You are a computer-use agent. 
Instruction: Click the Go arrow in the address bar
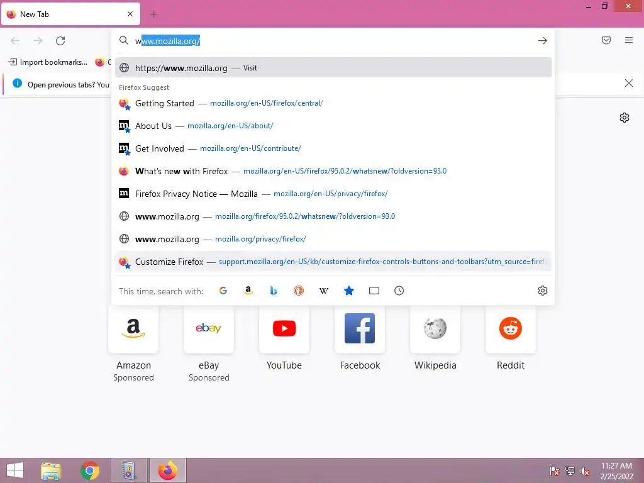[543, 41]
